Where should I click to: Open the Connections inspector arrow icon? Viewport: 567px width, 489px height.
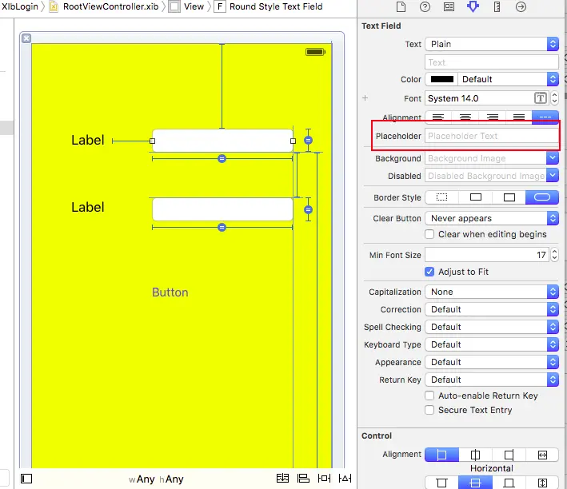(521, 7)
